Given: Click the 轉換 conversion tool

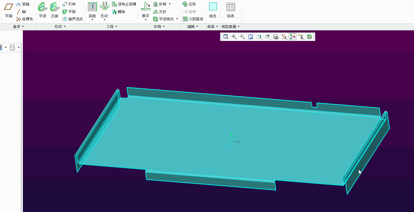Looking at the screenshot, I should coord(119,12).
